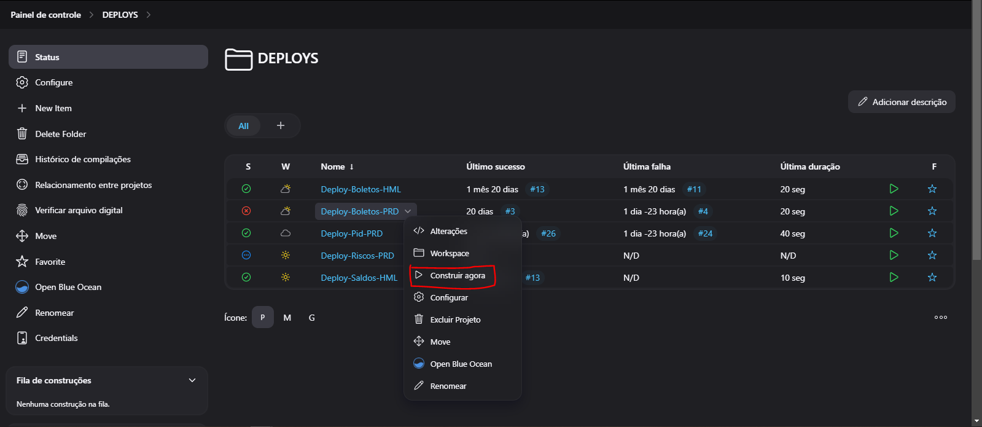Close the Deploy-Boletos-PRD dropdown chevron
982x427 pixels.
[x=408, y=211]
